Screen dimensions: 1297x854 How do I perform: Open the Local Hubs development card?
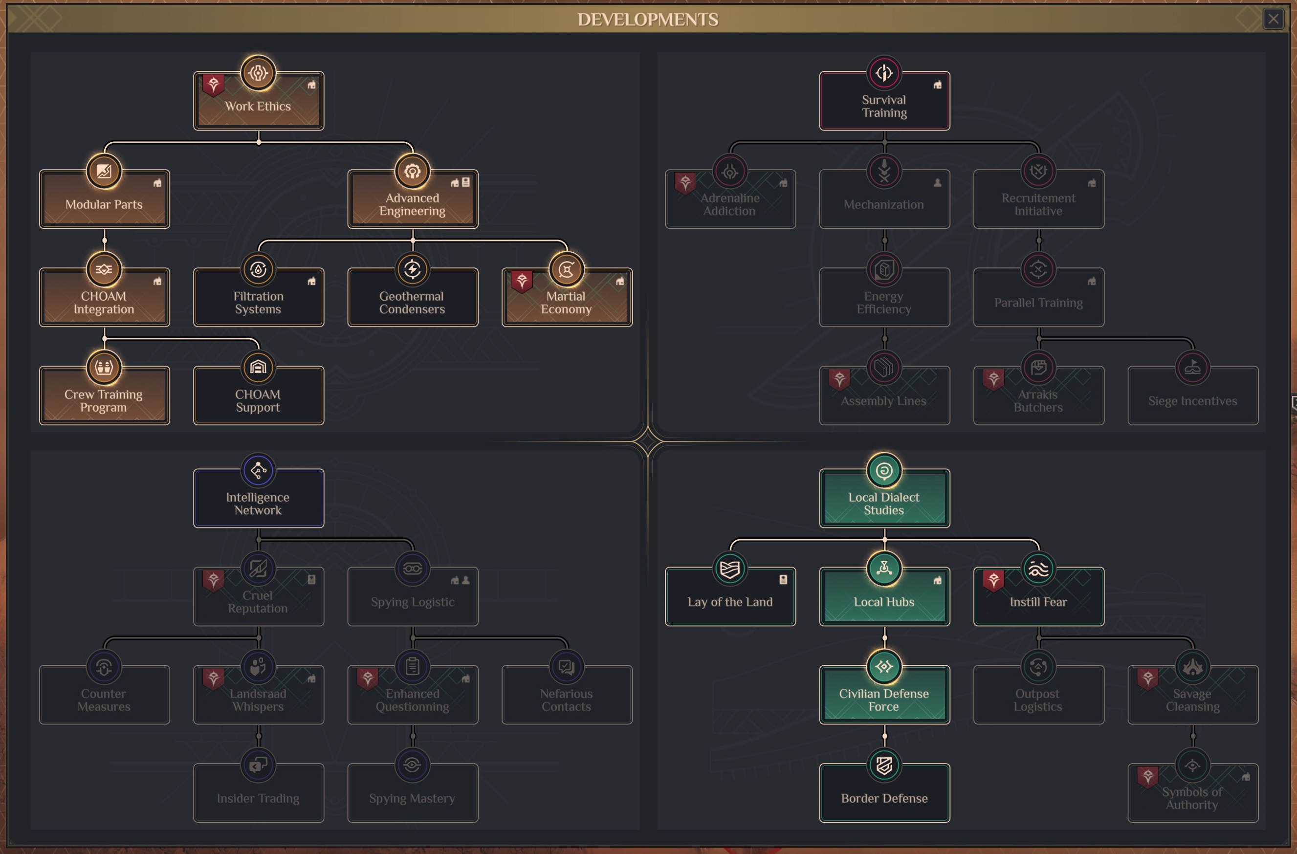point(884,602)
